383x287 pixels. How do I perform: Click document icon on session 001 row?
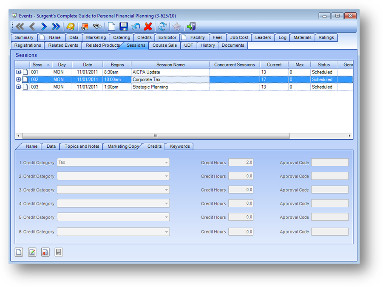tap(26, 72)
